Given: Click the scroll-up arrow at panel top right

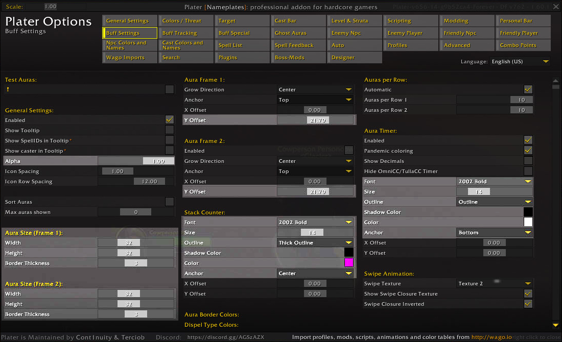Looking at the screenshot, I should (555, 81).
